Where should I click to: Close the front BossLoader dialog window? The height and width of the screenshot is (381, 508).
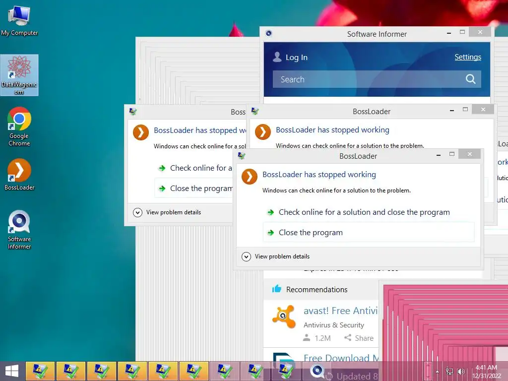click(x=469, y=154)
